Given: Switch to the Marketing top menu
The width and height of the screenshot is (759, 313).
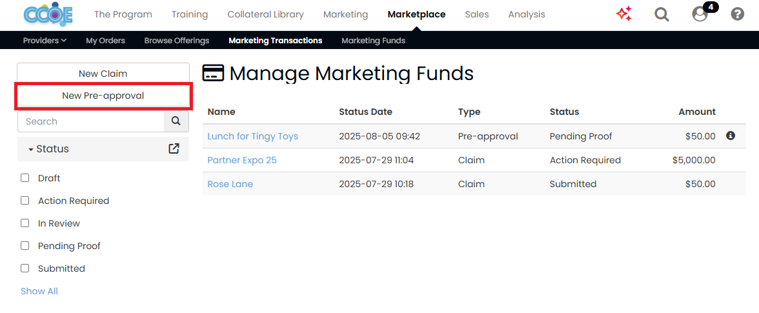Looking at the screenshot, I should [x=346, y=14].
